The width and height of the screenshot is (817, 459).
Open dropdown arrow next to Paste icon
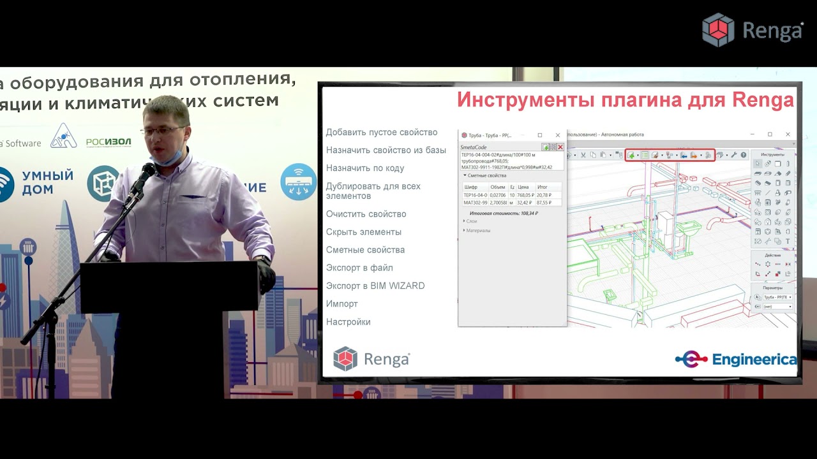click(611, 155)
